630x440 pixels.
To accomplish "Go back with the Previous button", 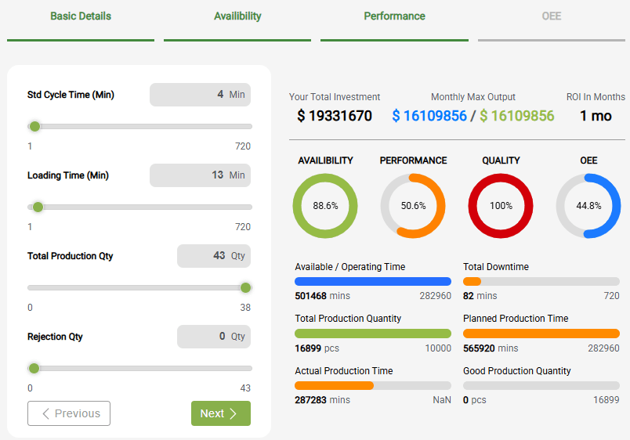I will pos(69,413).
